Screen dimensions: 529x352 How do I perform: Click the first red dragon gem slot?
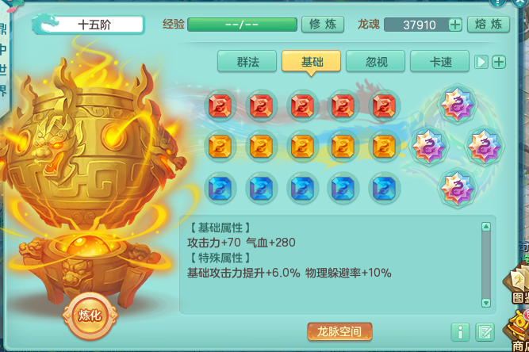coord(220,105)
